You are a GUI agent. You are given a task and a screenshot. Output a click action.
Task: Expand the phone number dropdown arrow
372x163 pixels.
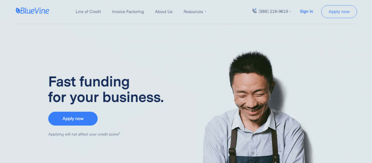[x=290, y=12]
